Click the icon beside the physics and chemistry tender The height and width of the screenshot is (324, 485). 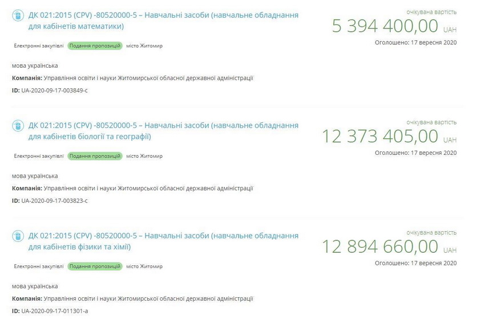[18, 236]
